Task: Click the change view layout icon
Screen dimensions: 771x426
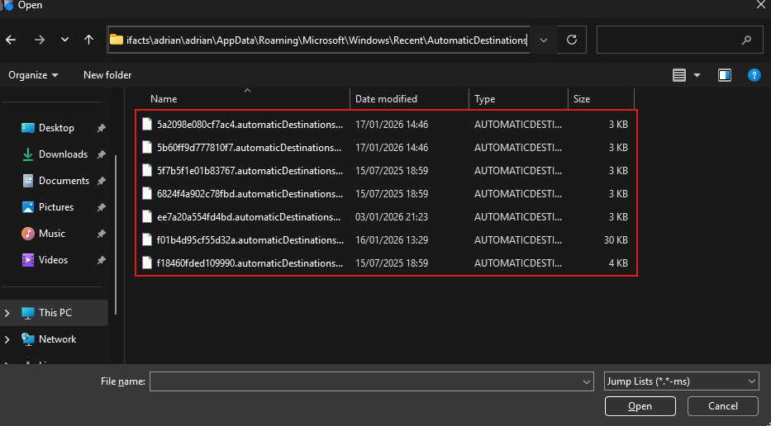Action: click(x=679, y=75)
